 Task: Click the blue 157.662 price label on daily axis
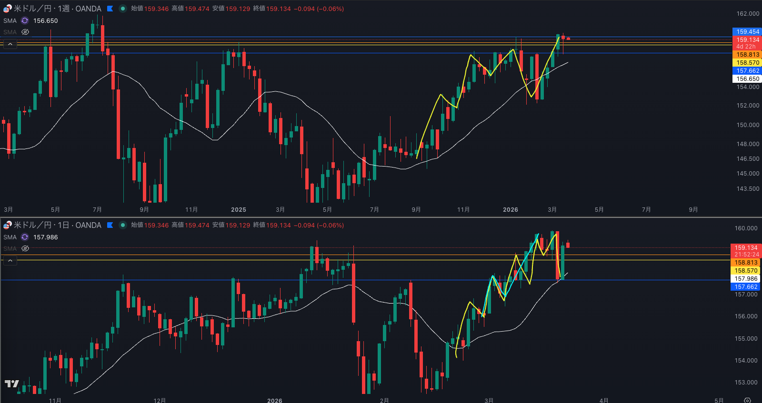point(745,287)
